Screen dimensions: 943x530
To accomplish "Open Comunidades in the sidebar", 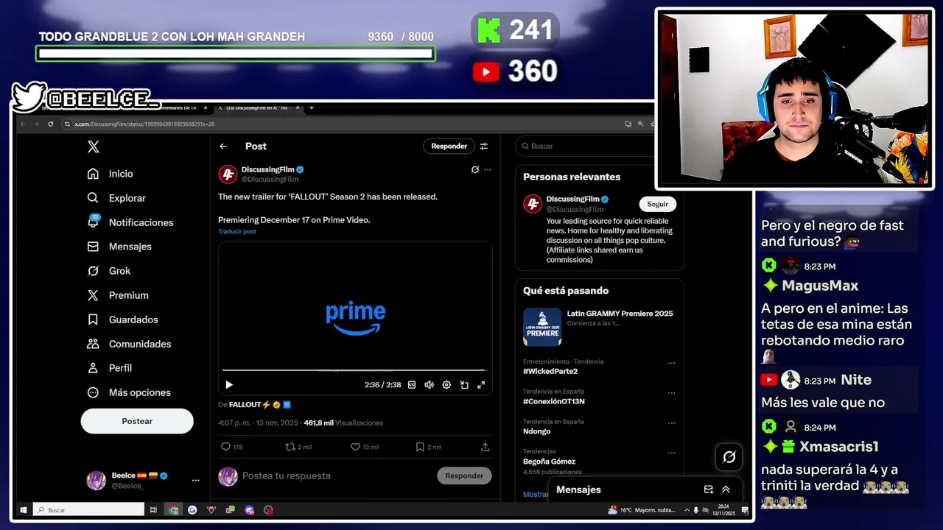I will click(129, 344).
